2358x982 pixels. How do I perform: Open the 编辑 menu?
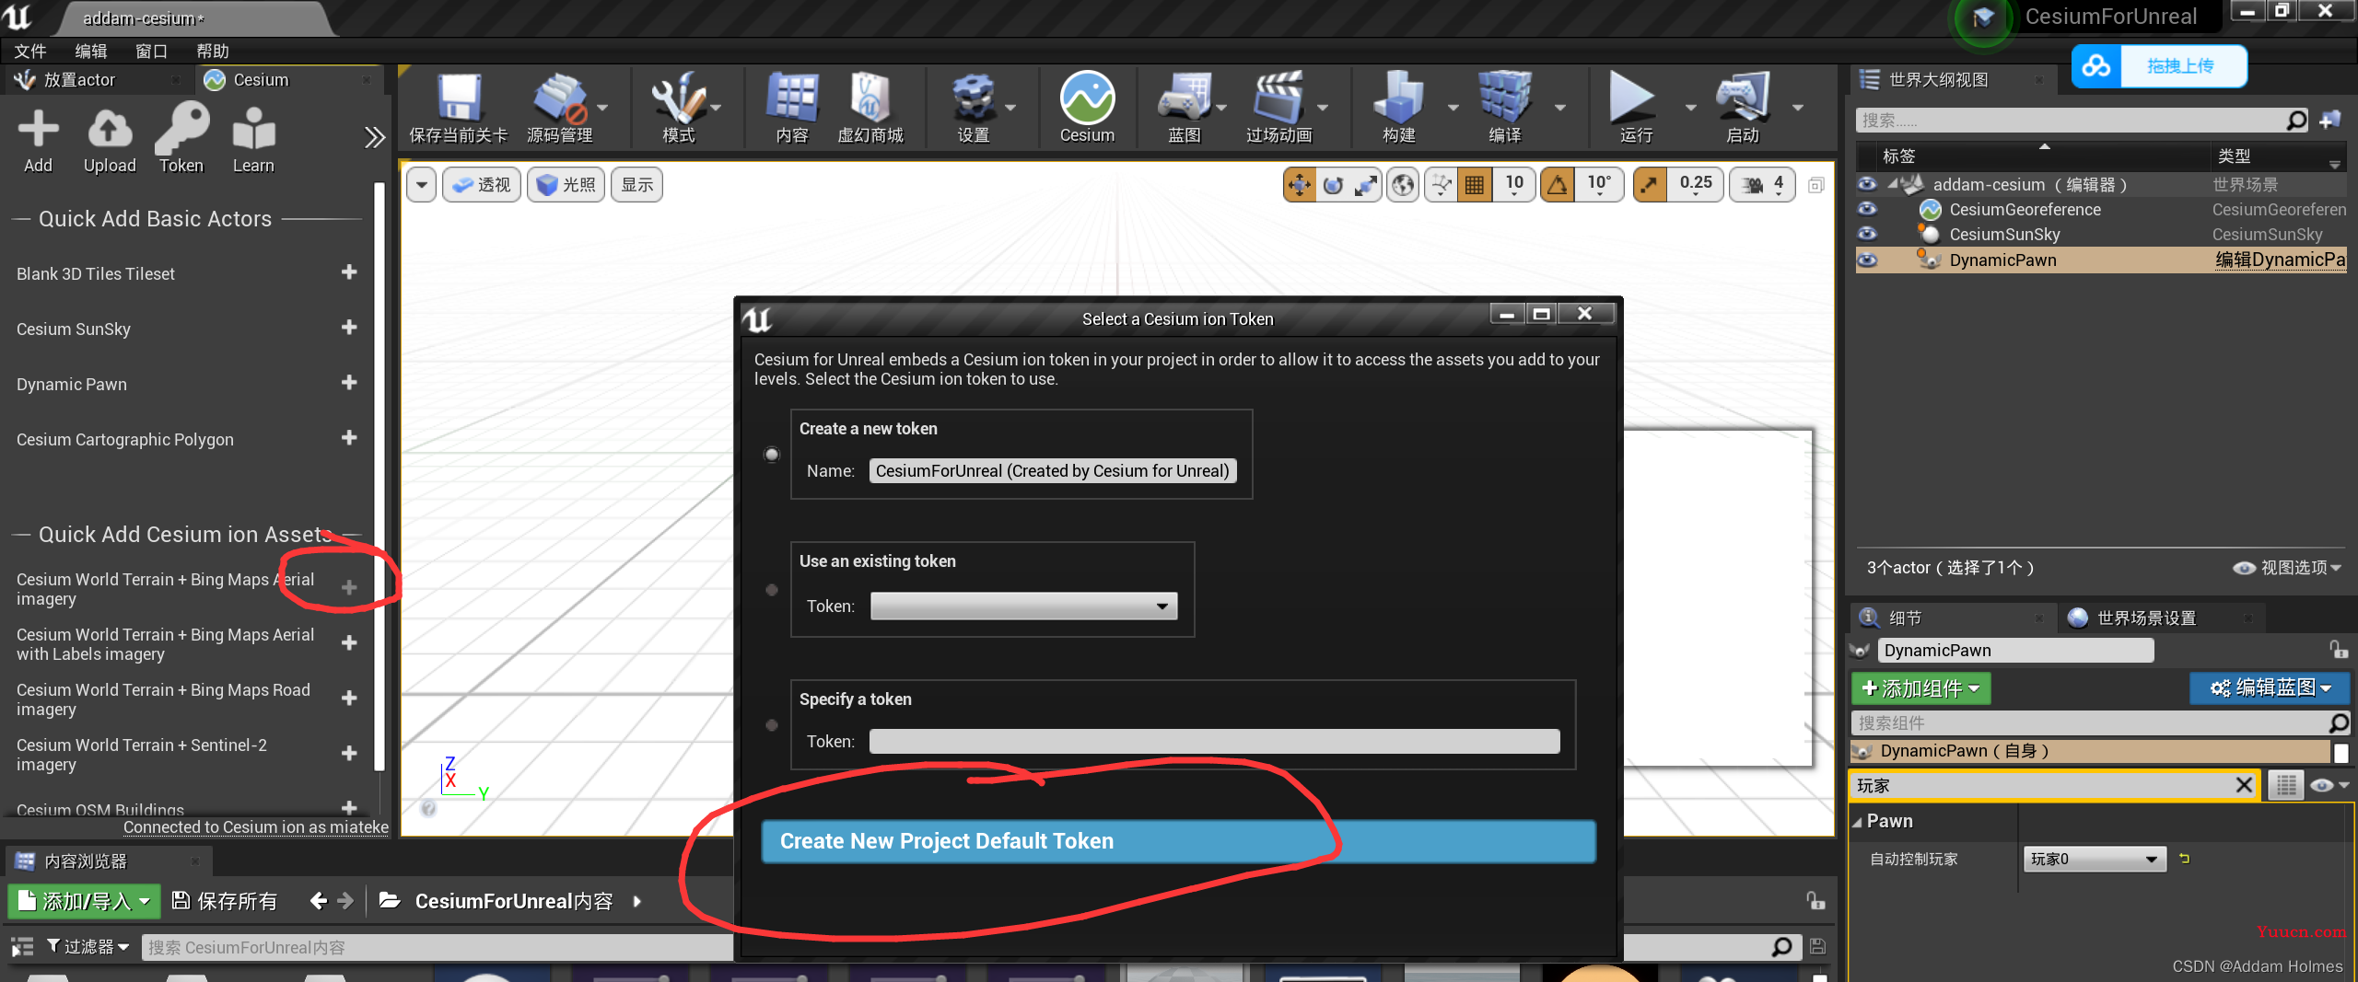[x=90, y=52]
